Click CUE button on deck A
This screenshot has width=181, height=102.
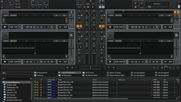pos(11,27)
